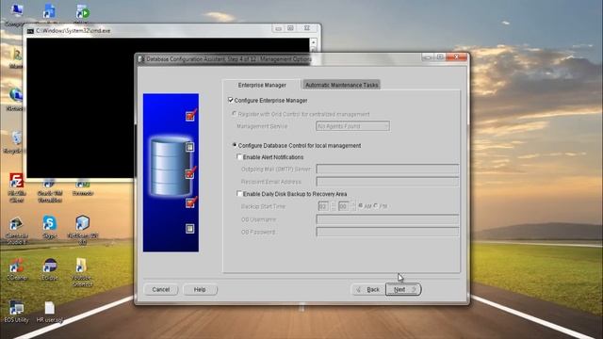Click the Cancel button
Image resolution: width=603 pixels, height=339 pixels.
161,289
